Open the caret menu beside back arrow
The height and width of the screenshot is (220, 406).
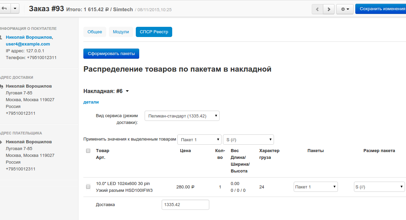pos(15,9)
